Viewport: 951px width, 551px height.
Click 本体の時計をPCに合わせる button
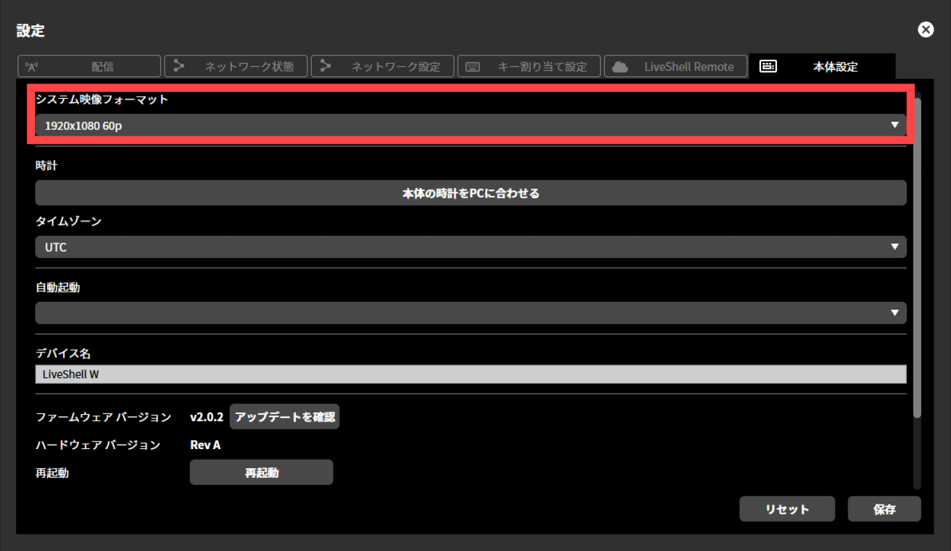(x=470, y=192)
